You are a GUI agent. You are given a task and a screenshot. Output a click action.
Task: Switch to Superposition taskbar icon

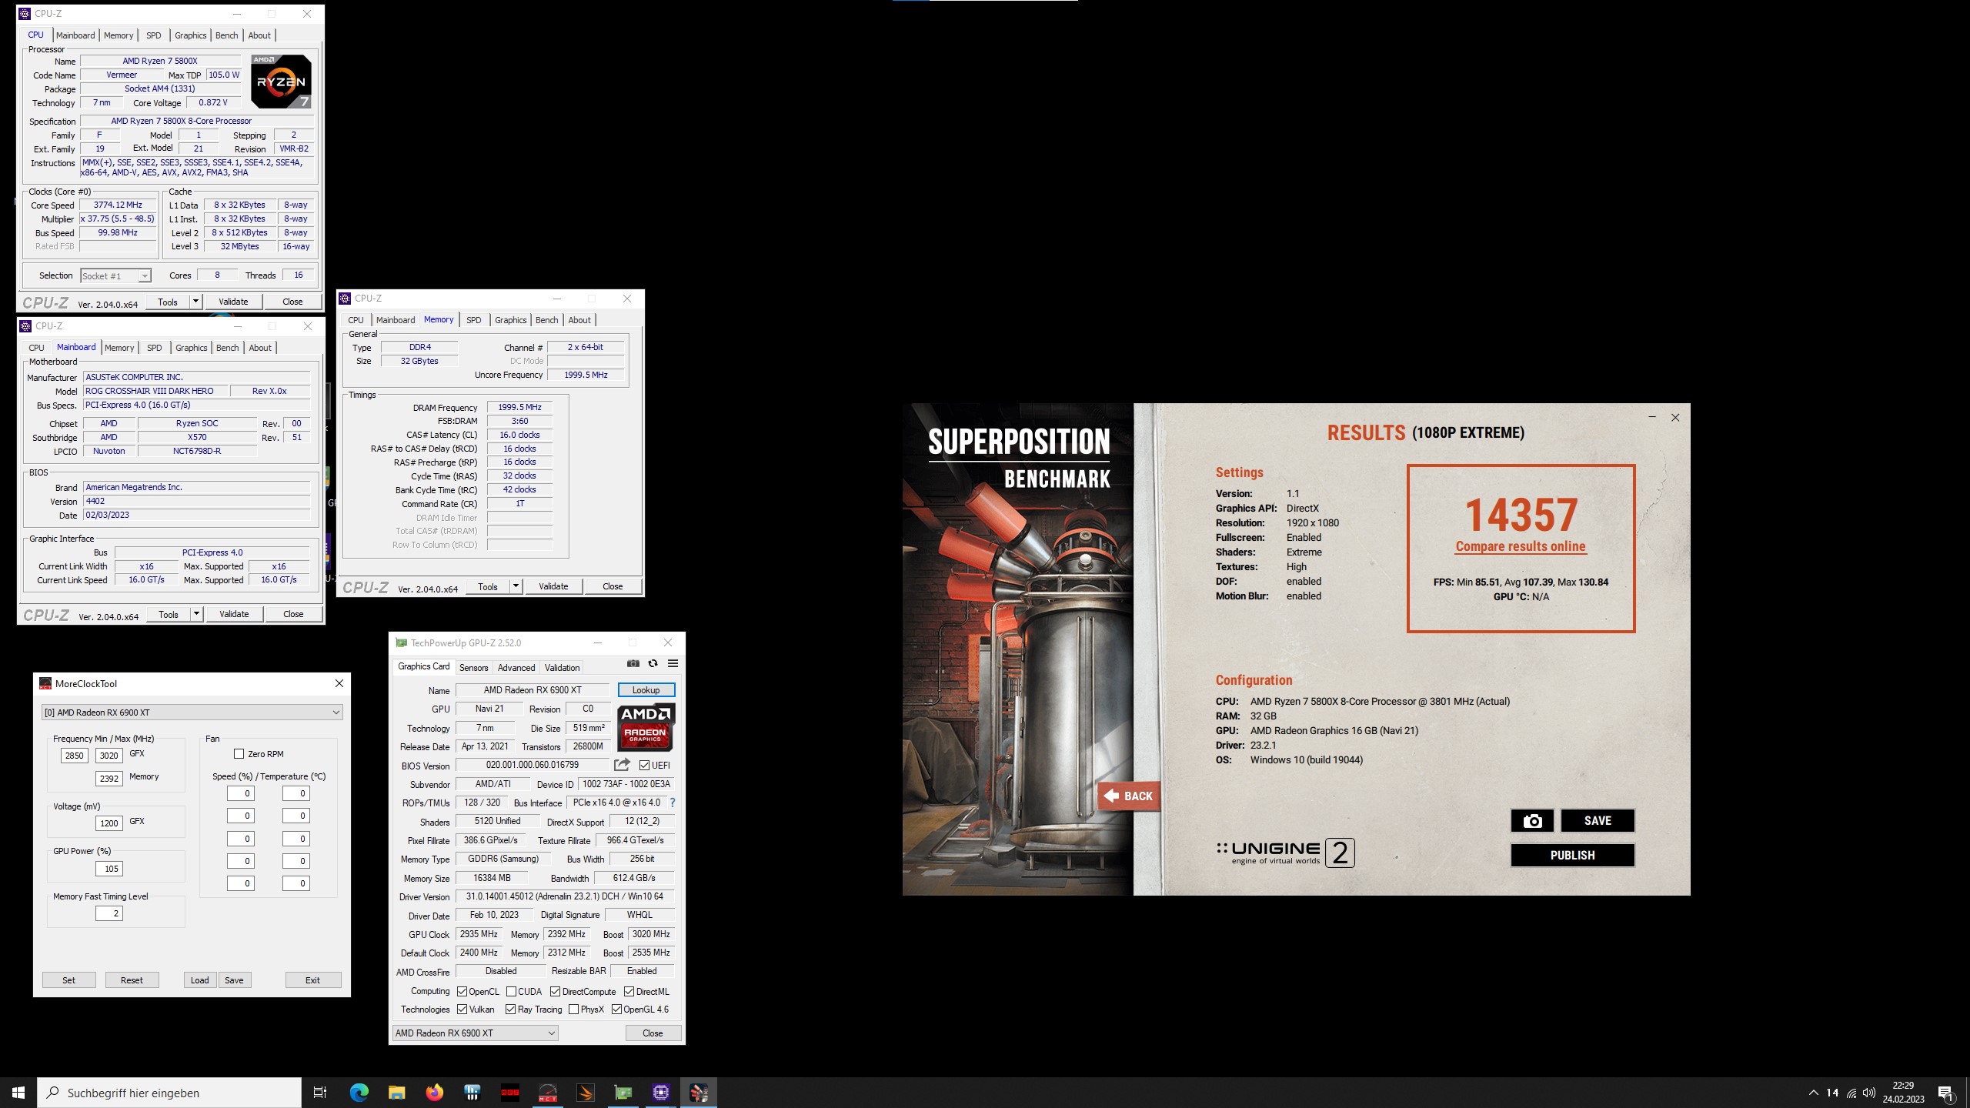(x=698, y=1093)
